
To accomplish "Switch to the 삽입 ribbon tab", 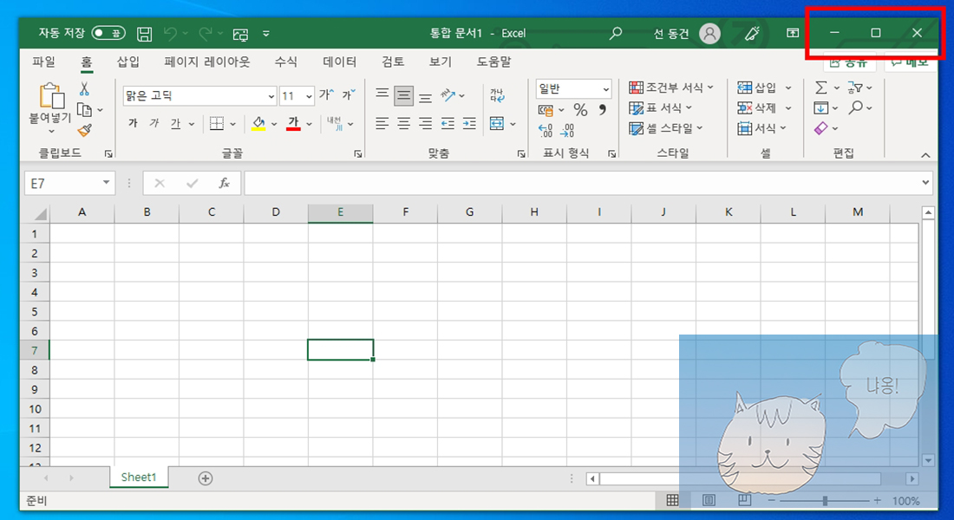I will 128,62.
